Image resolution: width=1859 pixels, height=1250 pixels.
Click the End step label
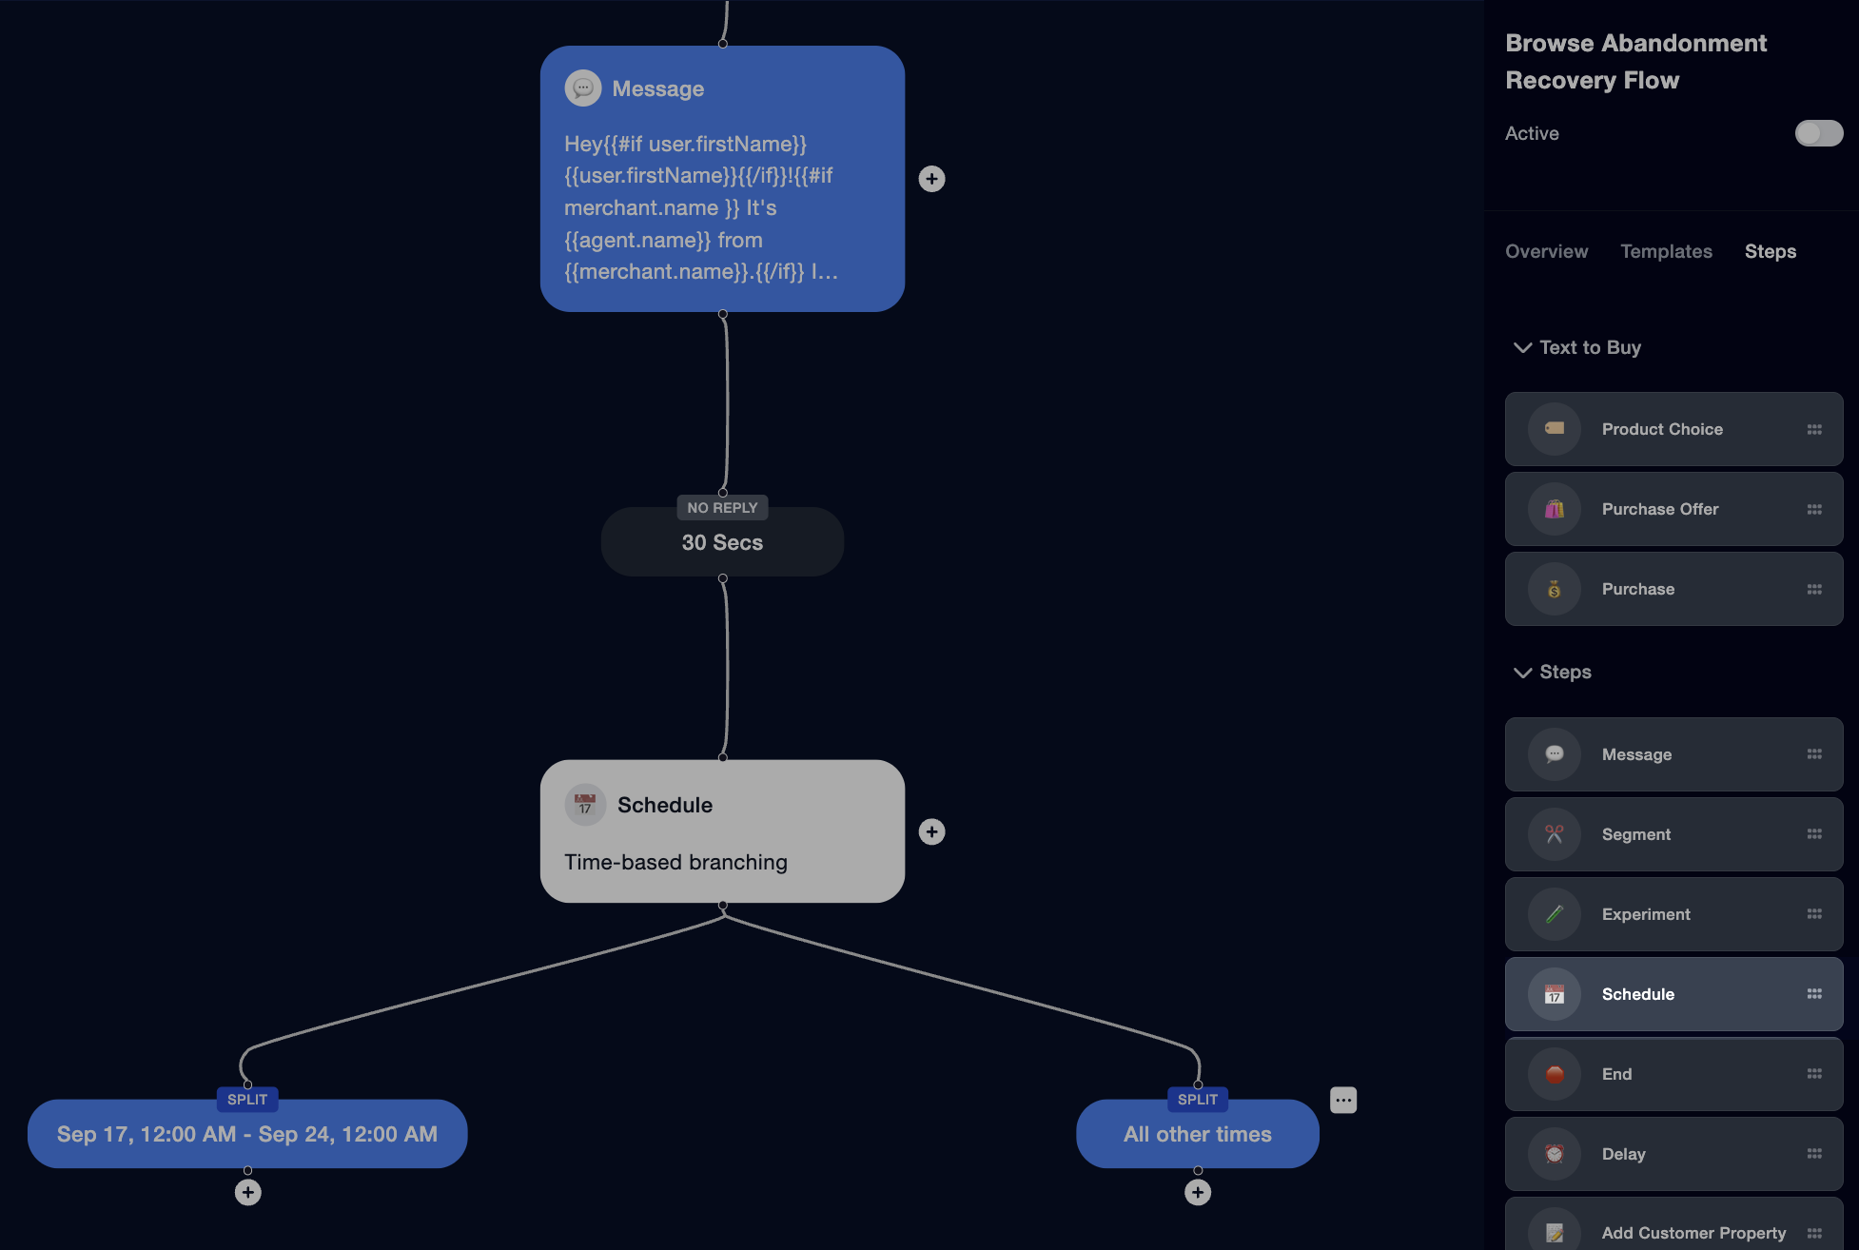tap(1615, 1074)
